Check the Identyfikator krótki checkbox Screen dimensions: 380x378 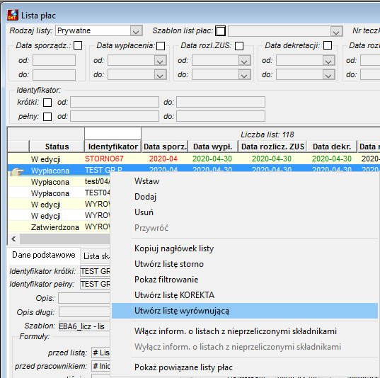(x=47, y=103)
